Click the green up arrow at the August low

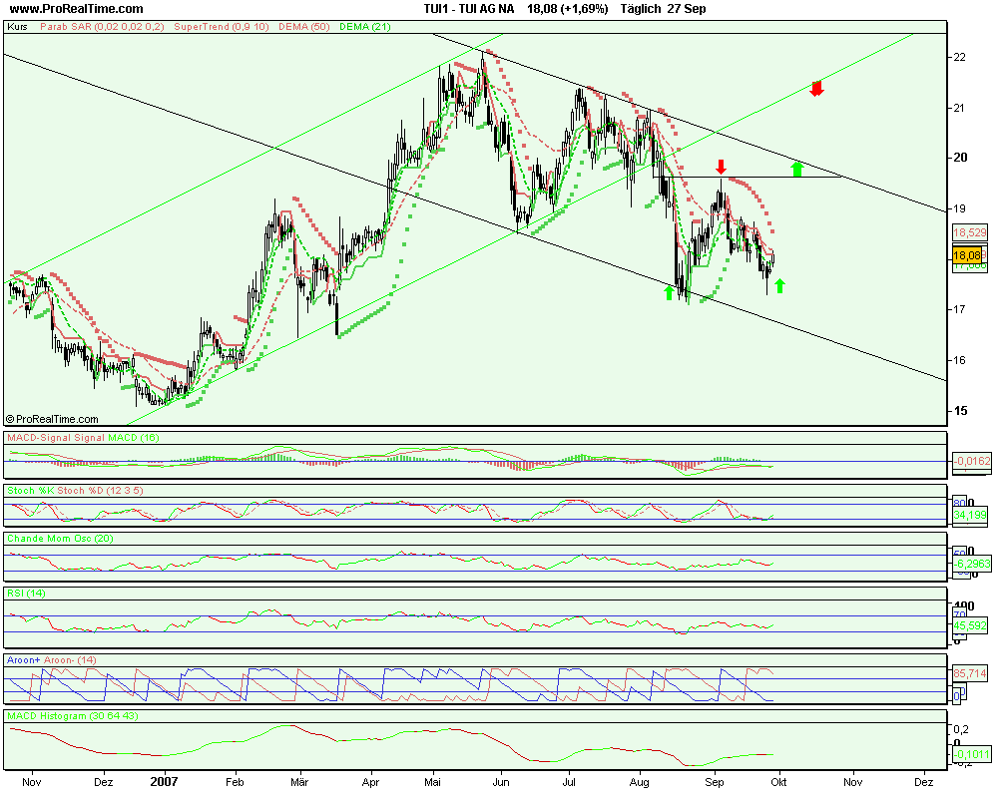click(669, 292)
